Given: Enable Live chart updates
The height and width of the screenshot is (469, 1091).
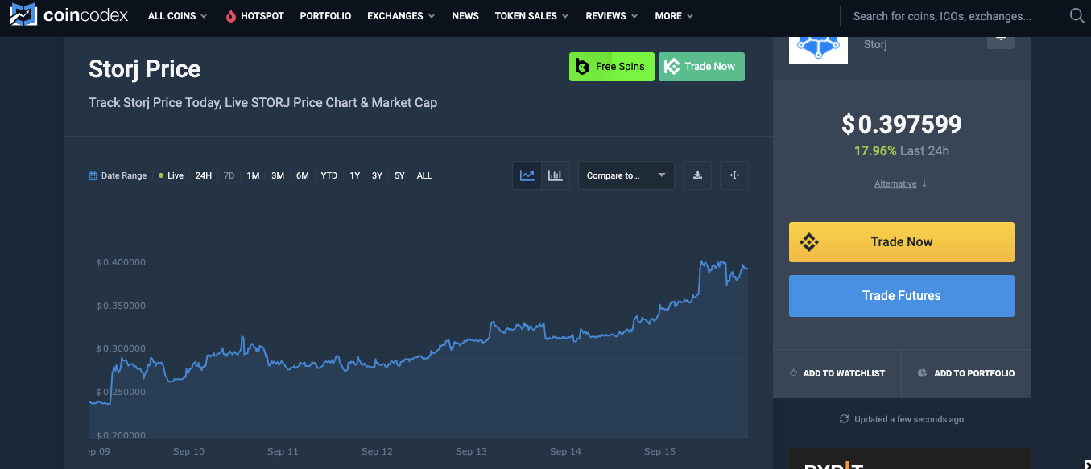Looking at the screenshot, I should click(170, 175).
